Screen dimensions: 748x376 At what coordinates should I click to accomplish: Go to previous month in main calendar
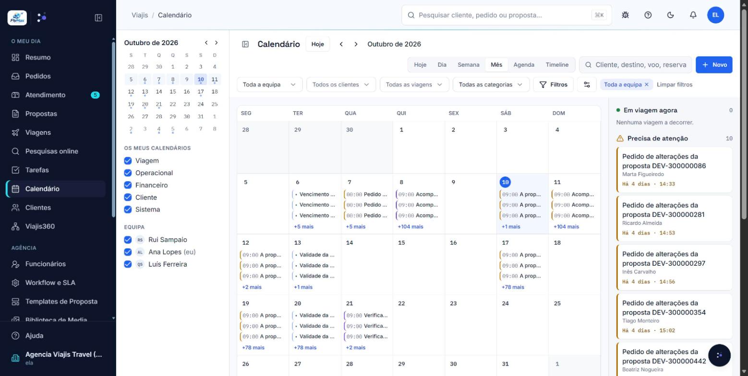(x=341, y=44)
